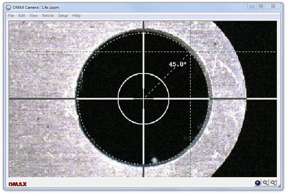Viewport: 286px width, 195px height.
Task: Click the zoom in magnifier button
Action: tap(273, 183)
